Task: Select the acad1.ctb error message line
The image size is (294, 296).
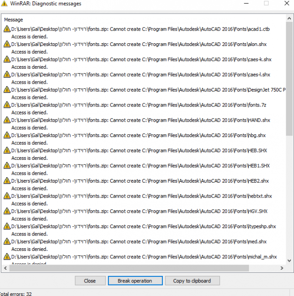Action: pyautogui.click(x=140, y=29)
